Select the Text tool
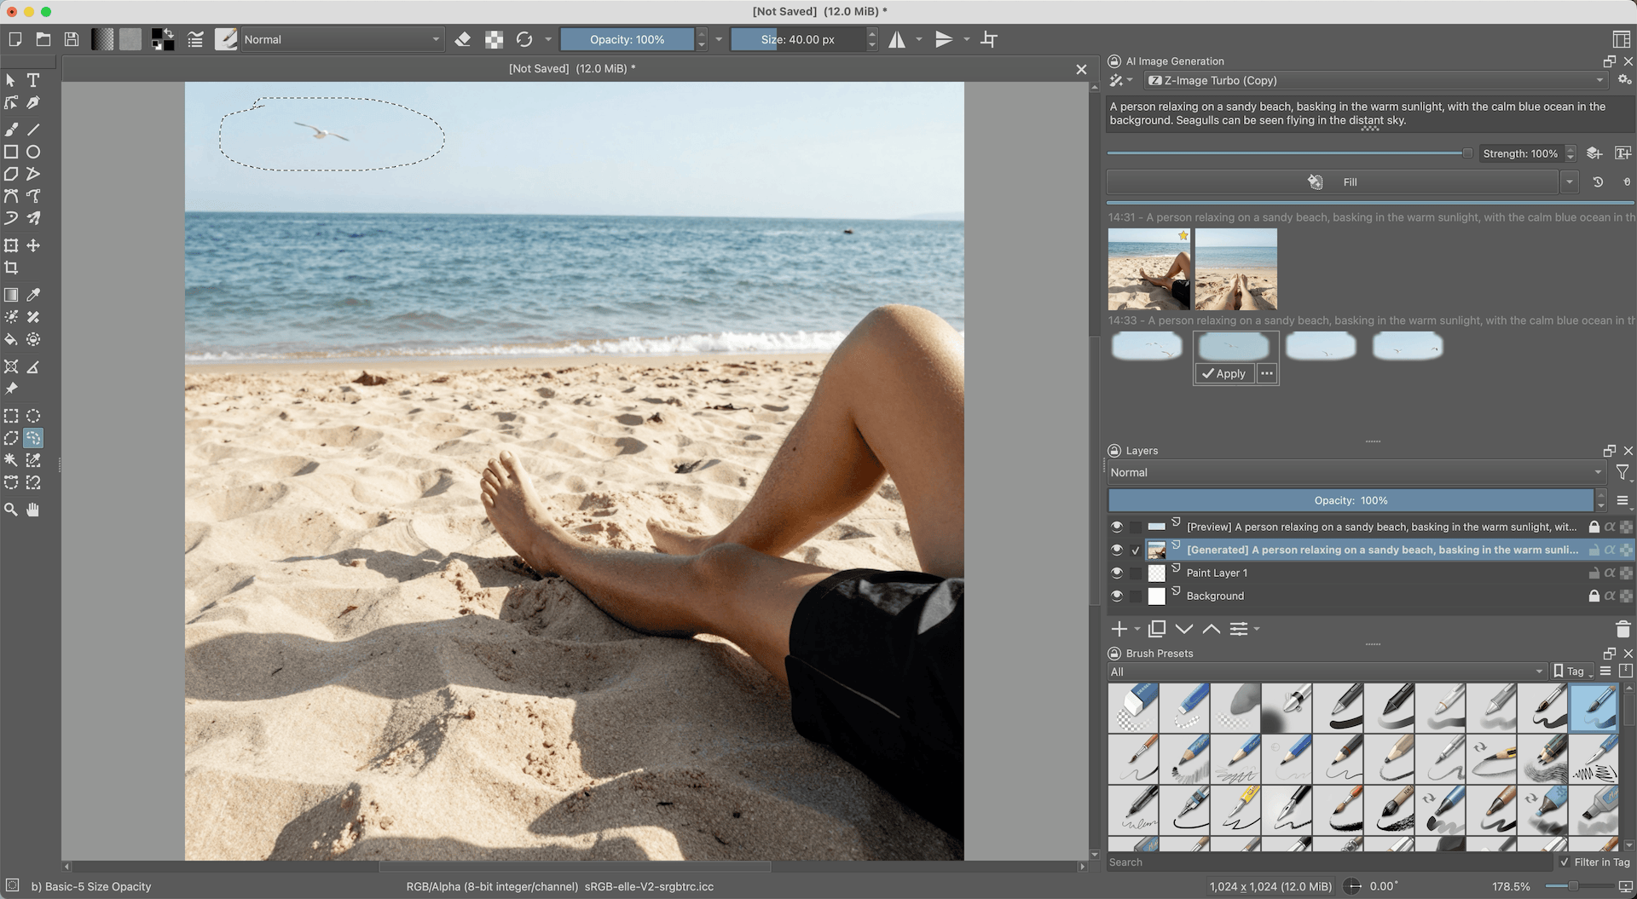Image resolution: width=1637 pixels, height=899 pixels. pos(34,80)
